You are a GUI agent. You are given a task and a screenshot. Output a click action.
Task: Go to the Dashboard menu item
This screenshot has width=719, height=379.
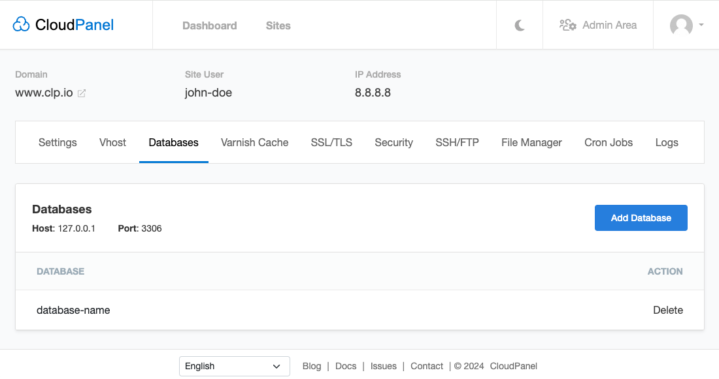point(209,25)
